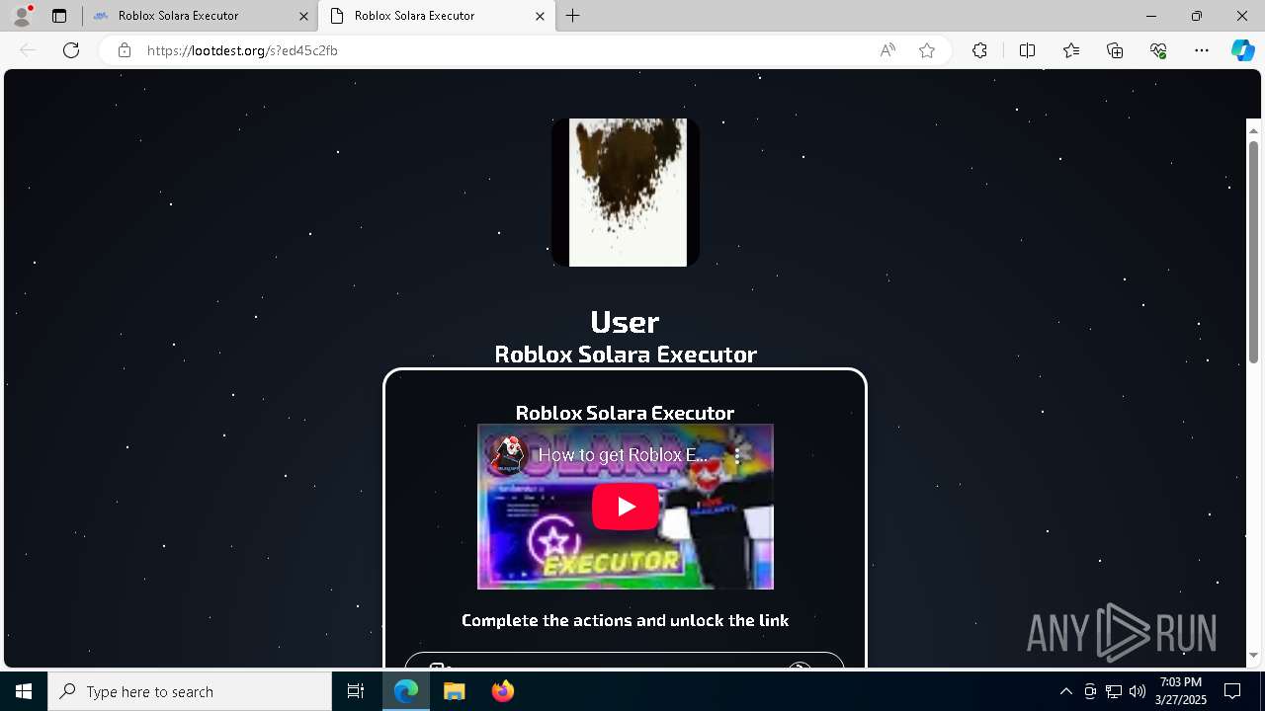The height and width of the screenshot is (711, 1265).
Task: Open the volume control tray icon
Action: click(1138, 691)
